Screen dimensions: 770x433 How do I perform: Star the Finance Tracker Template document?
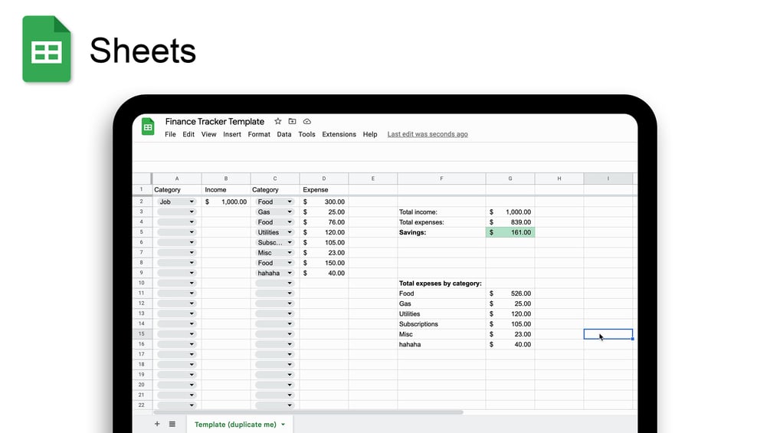click(x=278, y=121)
